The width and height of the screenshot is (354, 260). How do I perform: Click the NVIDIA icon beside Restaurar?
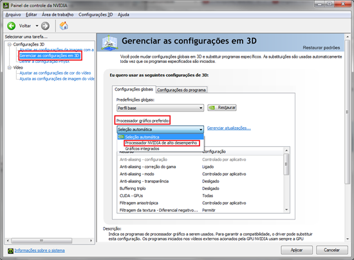[212, 108]
